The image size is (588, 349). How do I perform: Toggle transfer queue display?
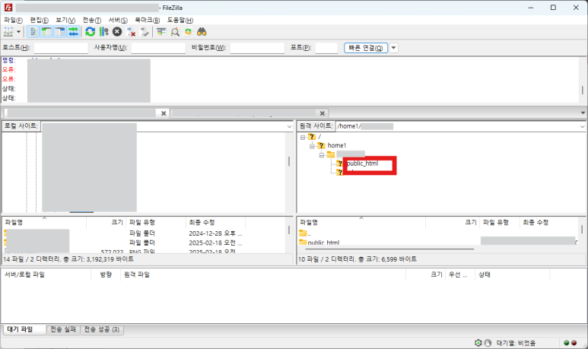(x=74, y=32)
